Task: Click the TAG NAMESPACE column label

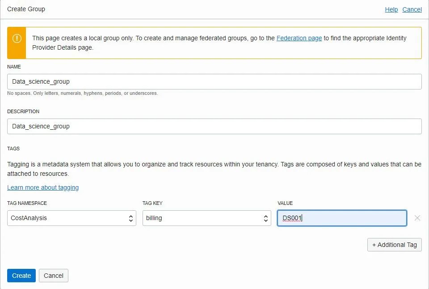Action: 27,203
